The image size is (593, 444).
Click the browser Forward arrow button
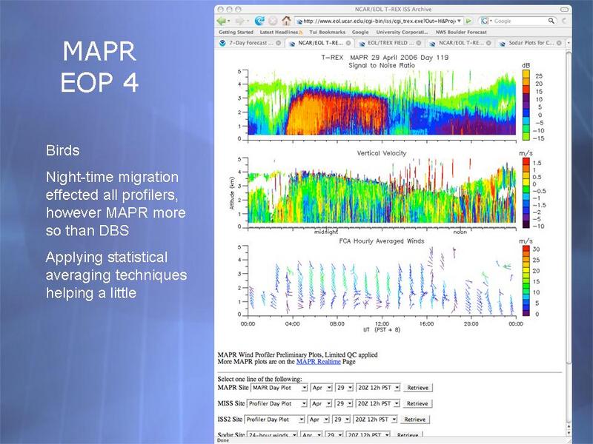click(x=240, y=21)
